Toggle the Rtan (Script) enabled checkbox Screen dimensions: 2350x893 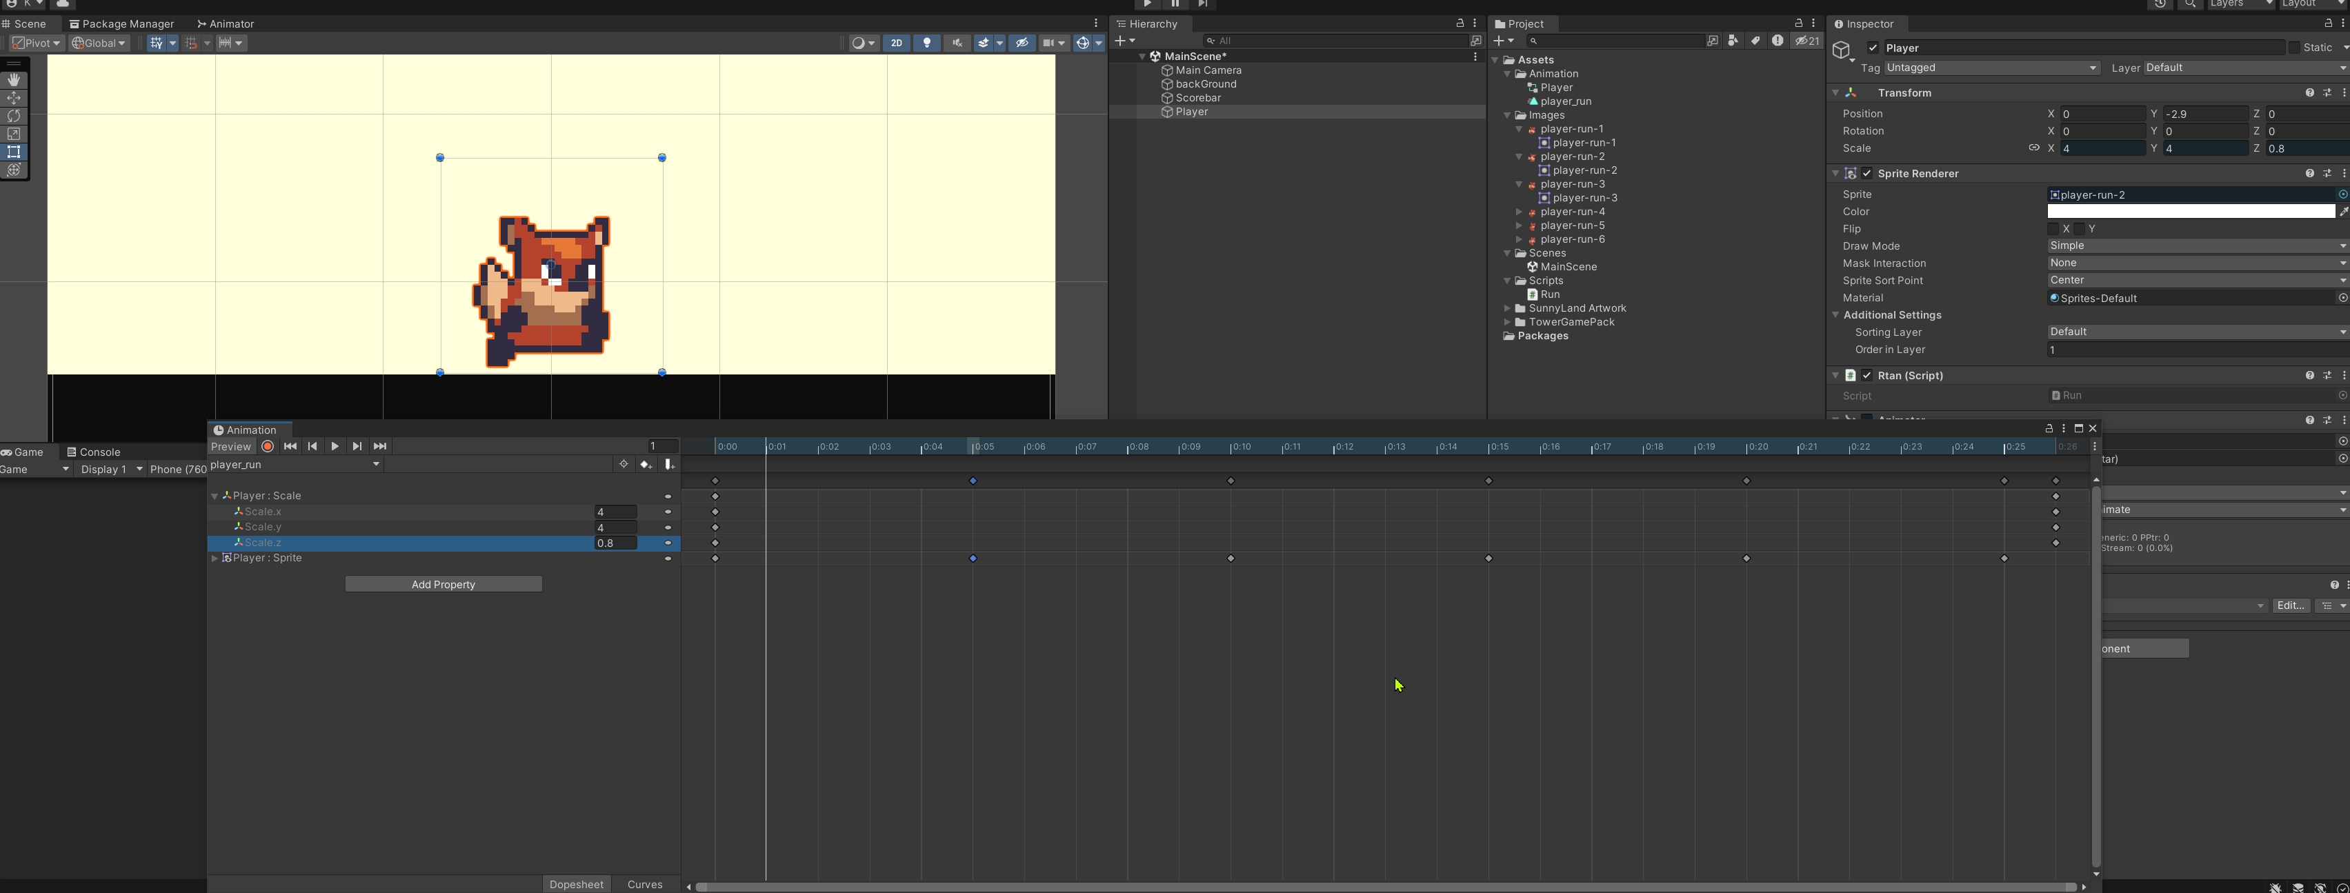pyautogui.click(x=1867, y=376)
